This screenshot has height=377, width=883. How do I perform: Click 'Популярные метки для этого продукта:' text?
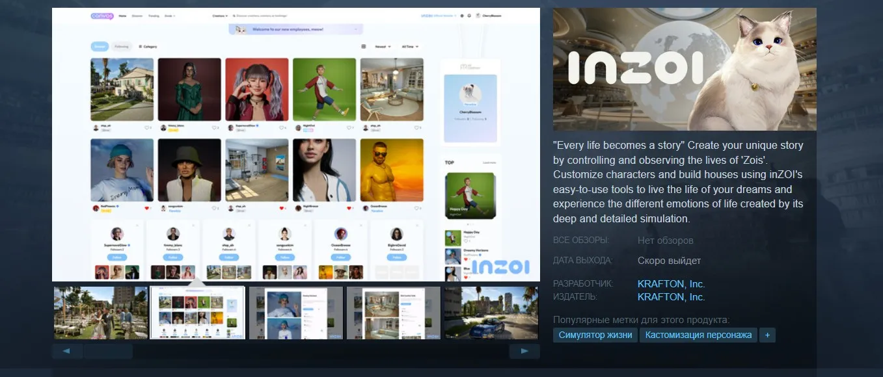pyautogui.click(x=641, y=320)
